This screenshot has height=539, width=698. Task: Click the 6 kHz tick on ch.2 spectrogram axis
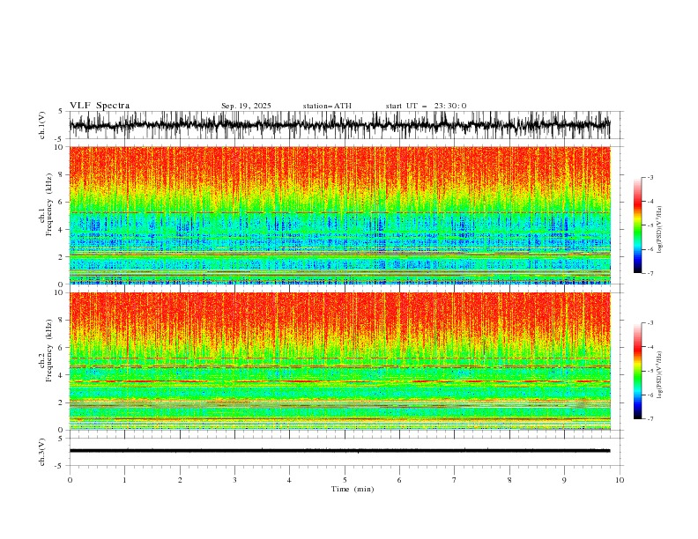click(x=62, y=347)
